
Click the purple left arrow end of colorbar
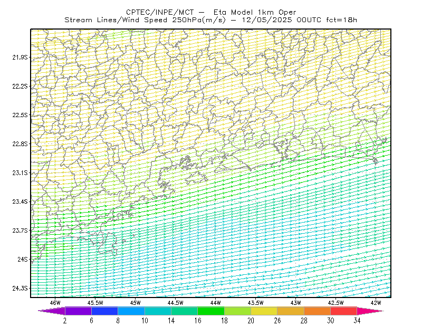click(52, 311)
